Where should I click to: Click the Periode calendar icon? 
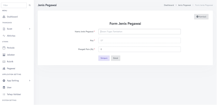click(x=4, y=48)
